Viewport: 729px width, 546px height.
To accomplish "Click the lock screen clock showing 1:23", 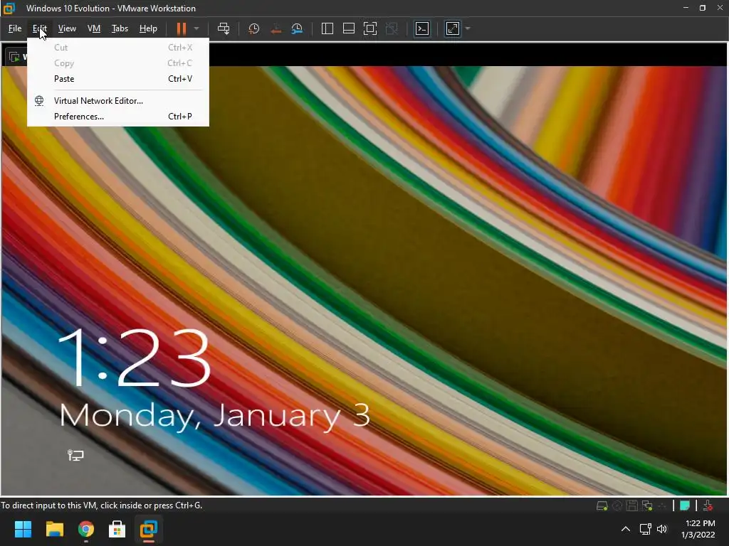I will [134, 357].
